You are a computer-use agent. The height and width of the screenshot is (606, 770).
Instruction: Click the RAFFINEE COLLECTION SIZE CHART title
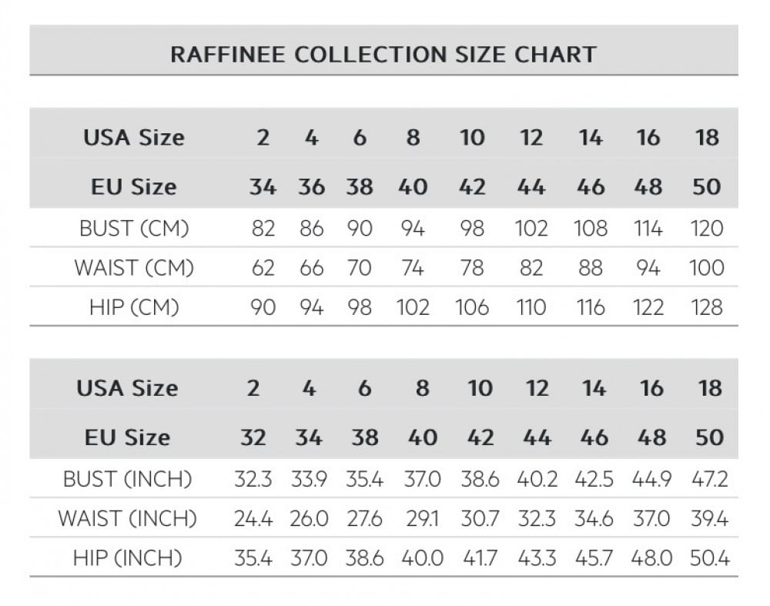click(x=383, y=54)
